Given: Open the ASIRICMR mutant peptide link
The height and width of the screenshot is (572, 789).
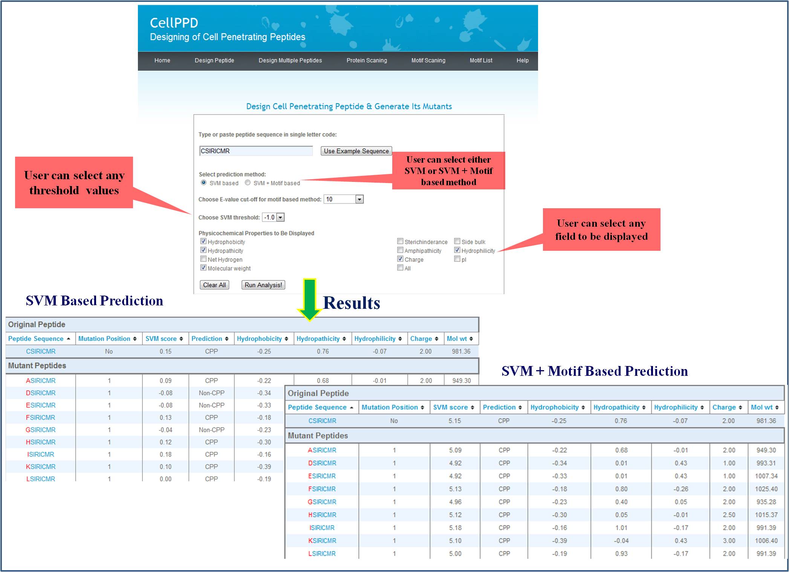Looking at the screenshot, I should 41,381.
